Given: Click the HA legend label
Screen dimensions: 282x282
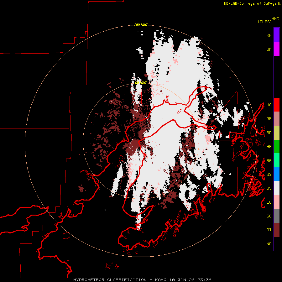Looking at the screenshot, I should pyautogui.click(x=269, y=105).
